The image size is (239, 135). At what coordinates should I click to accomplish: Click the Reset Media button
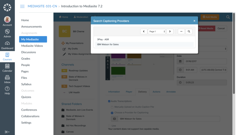(206, 28)
